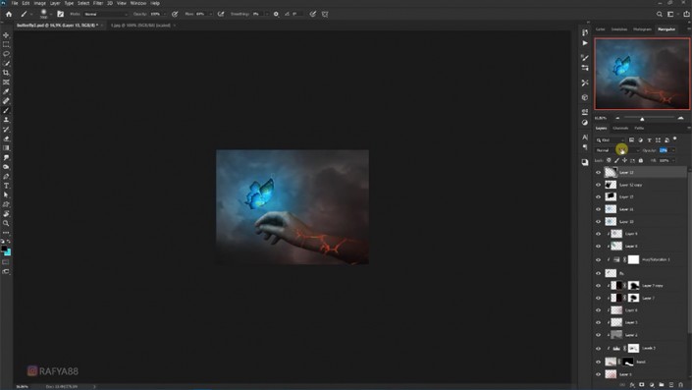Open the layer blend mode dropdown
The height and width of the screenshot is (390, 692).
click(x=617, y=150)
